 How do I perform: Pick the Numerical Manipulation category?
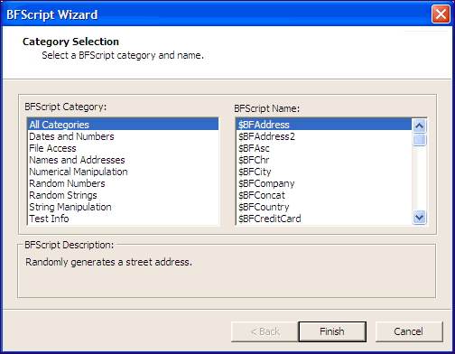click(x=123, y=172)
